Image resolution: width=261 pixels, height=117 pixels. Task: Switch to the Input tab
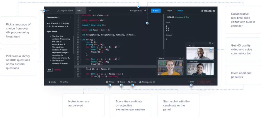click(169, 11)
